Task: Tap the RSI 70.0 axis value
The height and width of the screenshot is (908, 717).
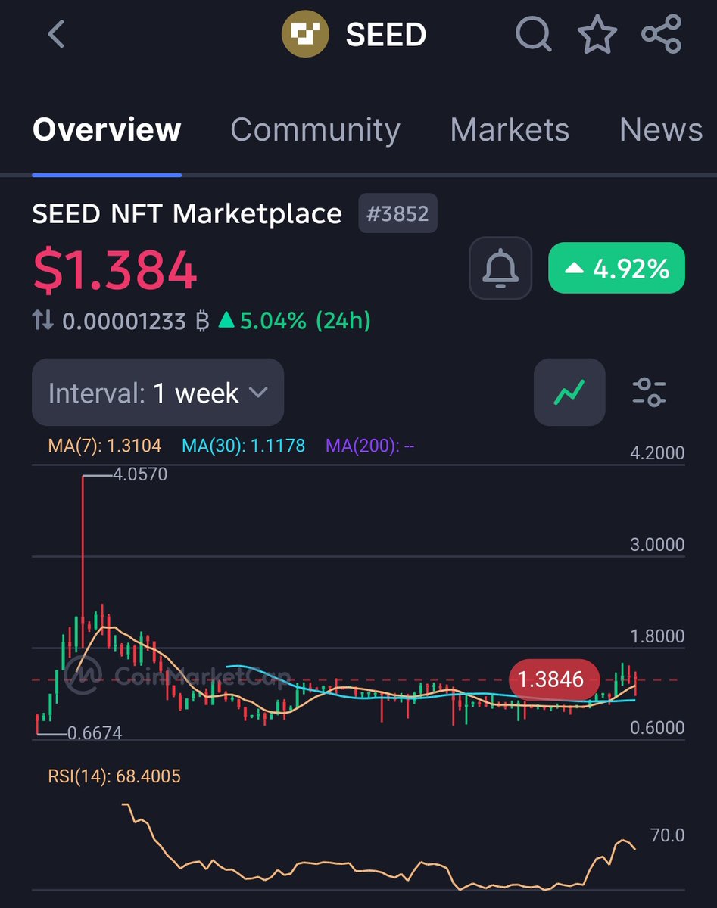Action: pos(667,835)
